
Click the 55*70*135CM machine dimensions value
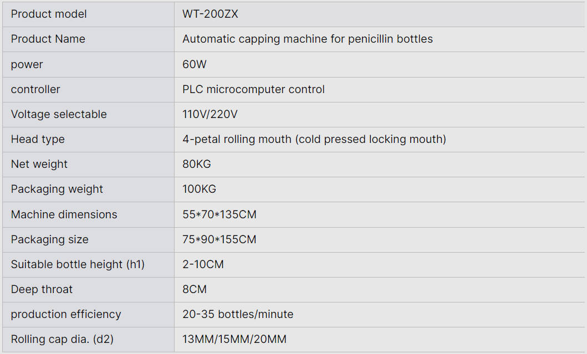(219, 214)
